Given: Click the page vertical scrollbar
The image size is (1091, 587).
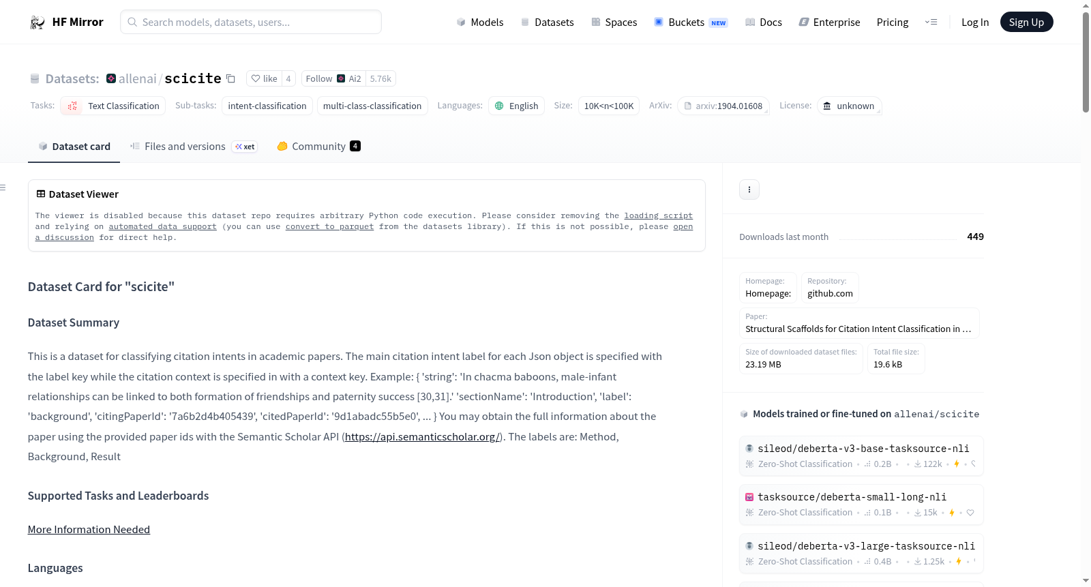Looking at the screenshot, I should click(x=1086, y=61).
